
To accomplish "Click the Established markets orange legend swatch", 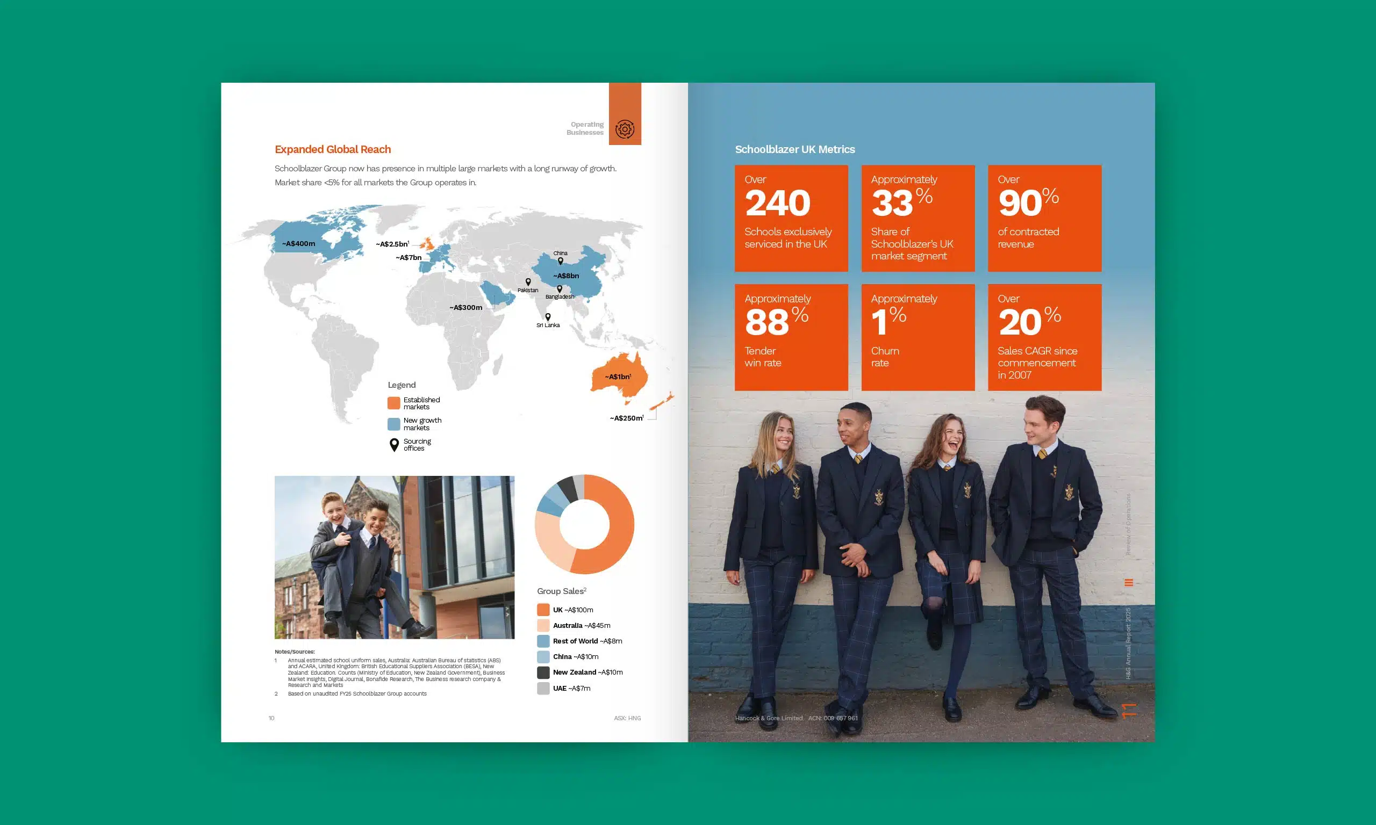I will [394, 403].
